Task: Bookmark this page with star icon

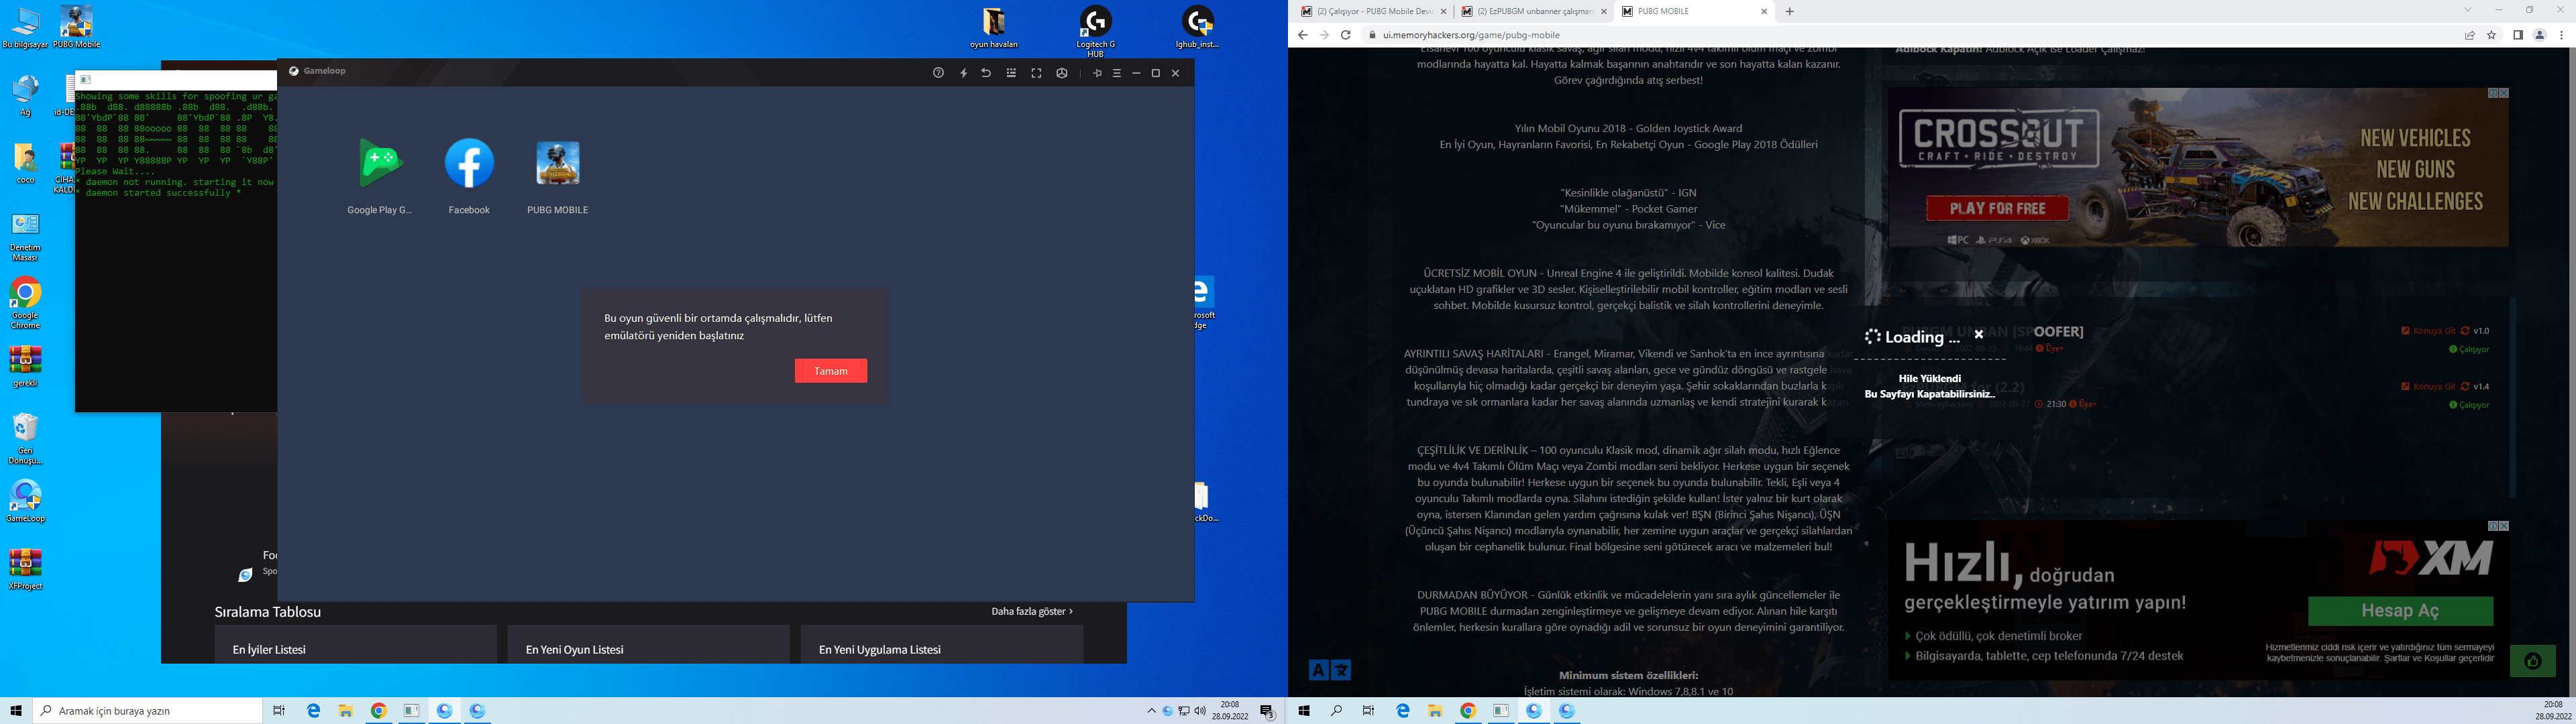Action: pos(2491,35)
